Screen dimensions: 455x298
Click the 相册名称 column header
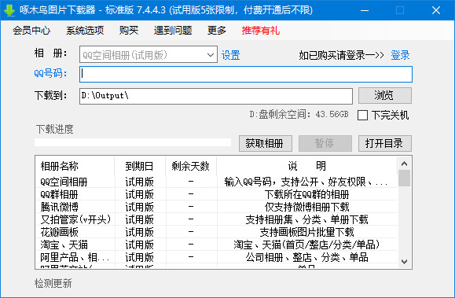pyautogui.click(x=75, y=166)
